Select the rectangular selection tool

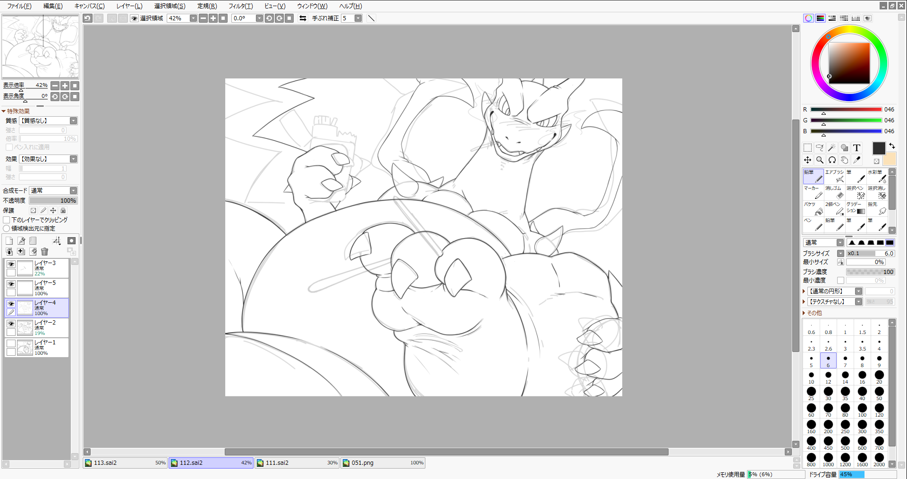pos(807,148)
